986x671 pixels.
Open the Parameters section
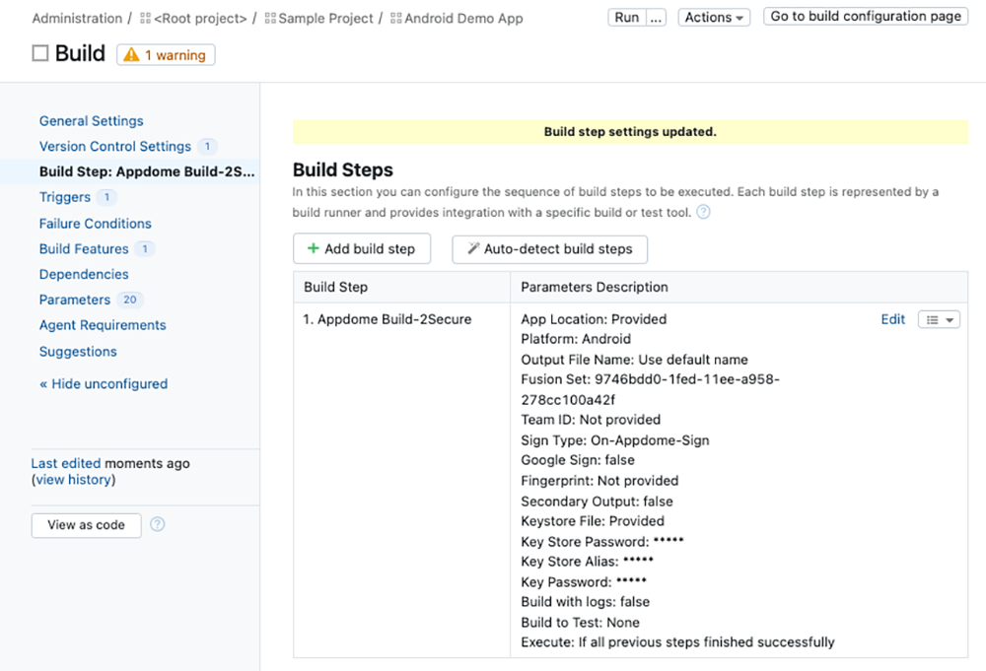tap(75, 300)
